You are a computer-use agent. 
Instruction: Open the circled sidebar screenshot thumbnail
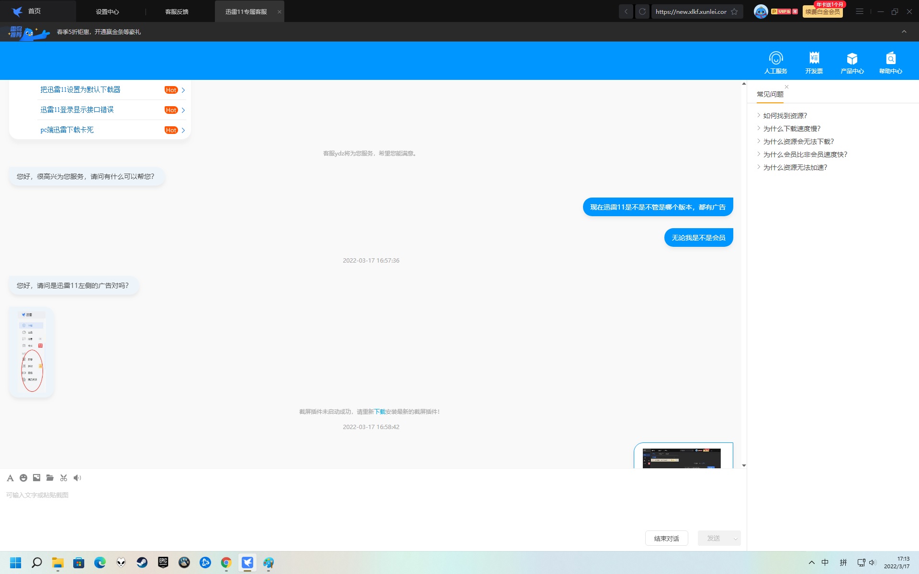(x=32, y=352)
